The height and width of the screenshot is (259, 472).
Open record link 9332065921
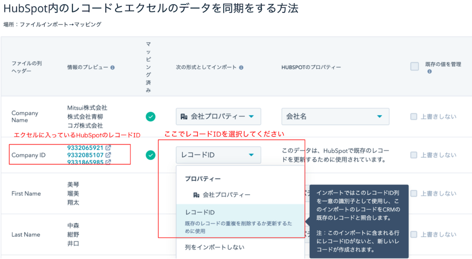coord(85,148)
